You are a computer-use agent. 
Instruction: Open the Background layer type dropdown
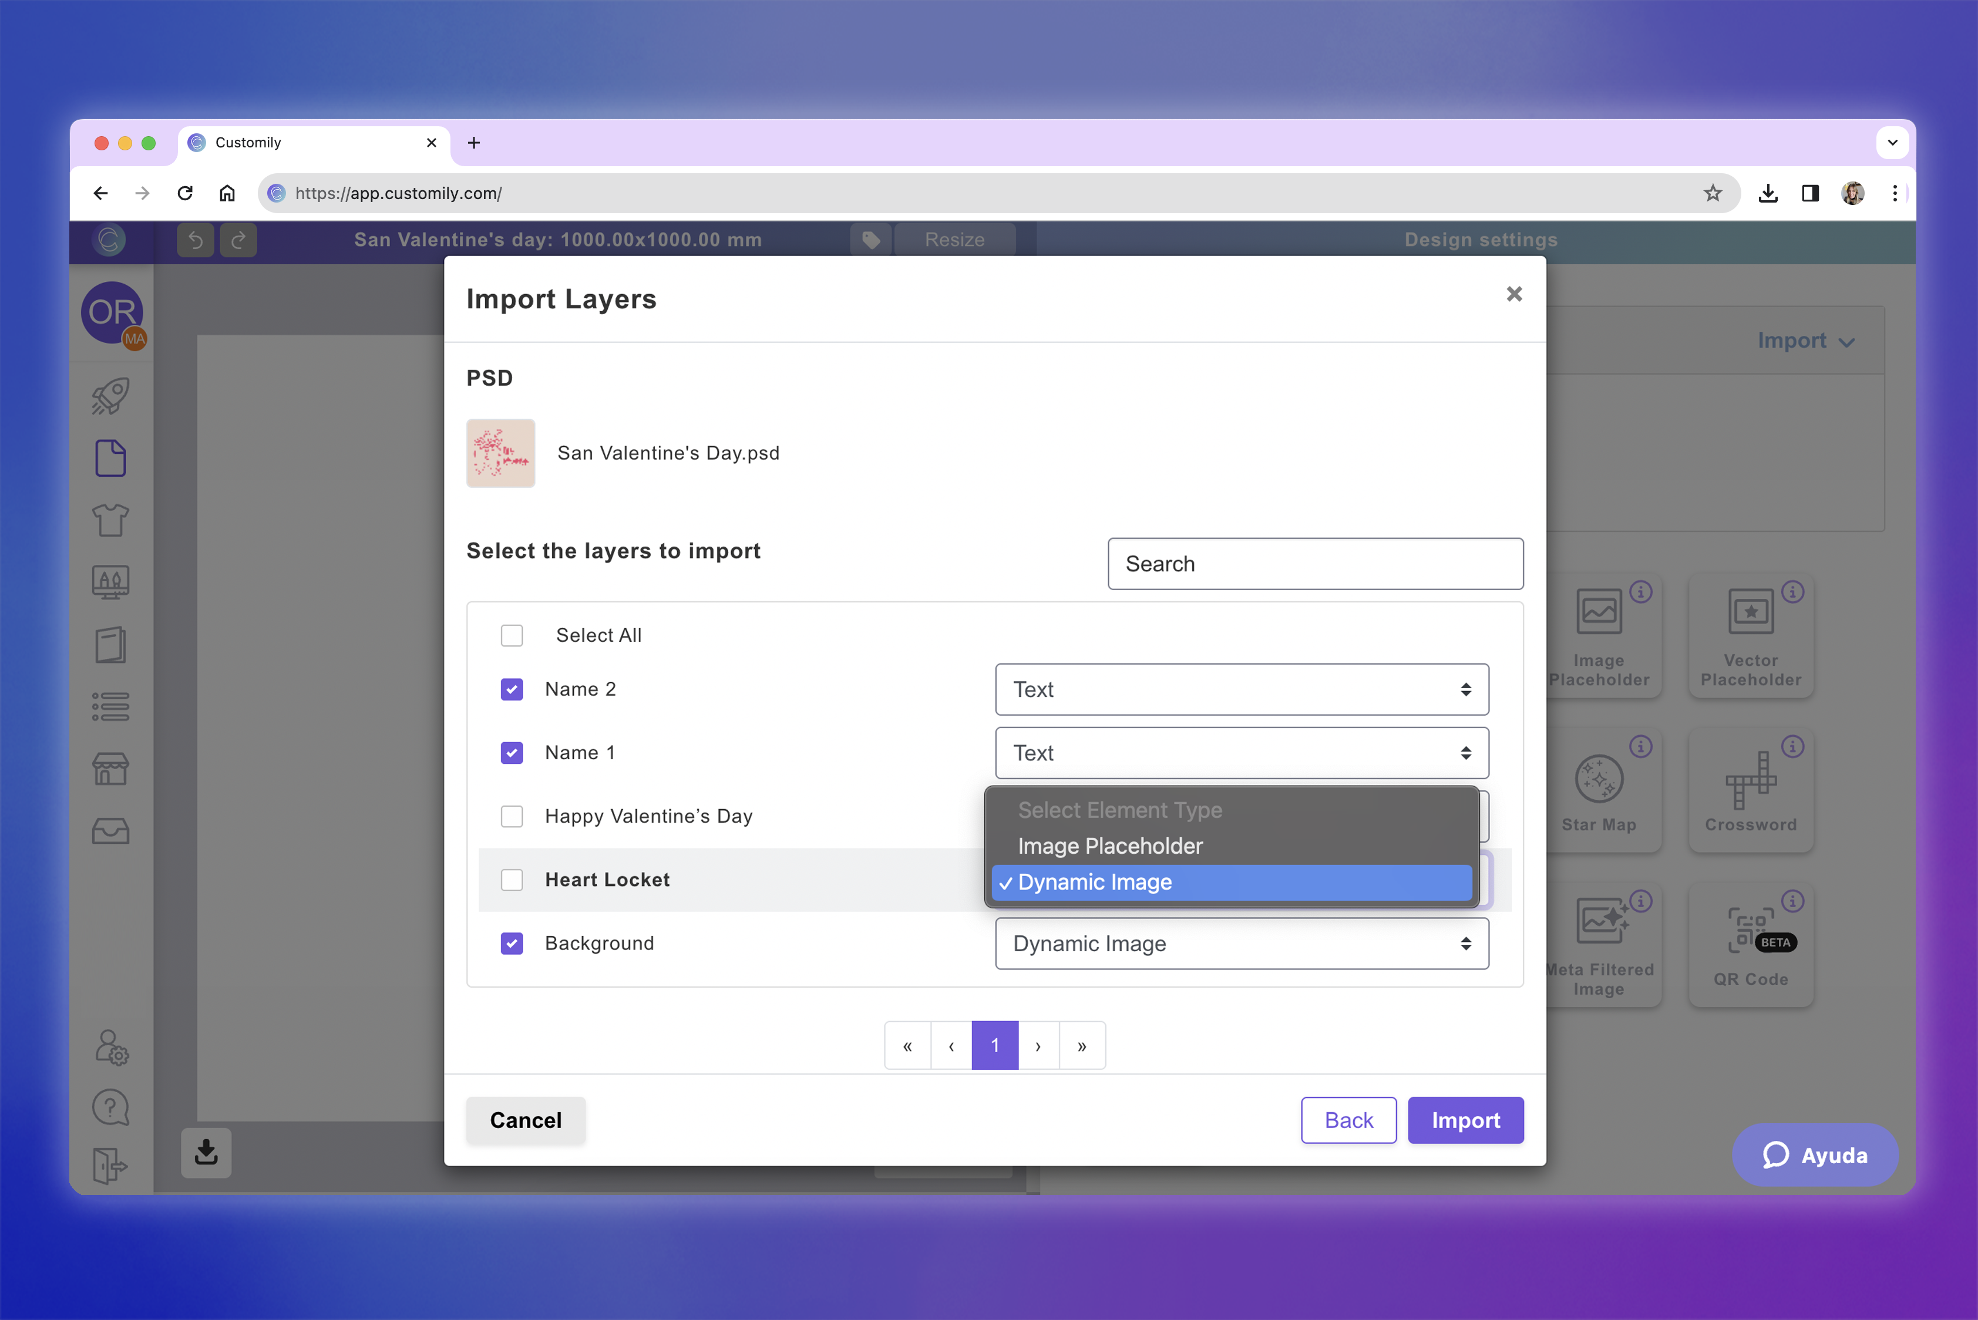[x=1241, y=944]
